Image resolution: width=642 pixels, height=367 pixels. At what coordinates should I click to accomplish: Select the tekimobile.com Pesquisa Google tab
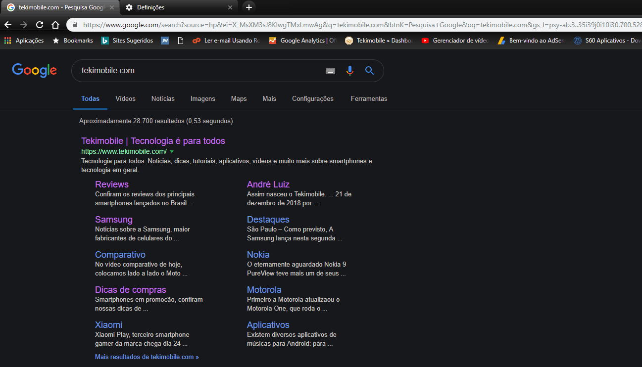tap(60, 7)
